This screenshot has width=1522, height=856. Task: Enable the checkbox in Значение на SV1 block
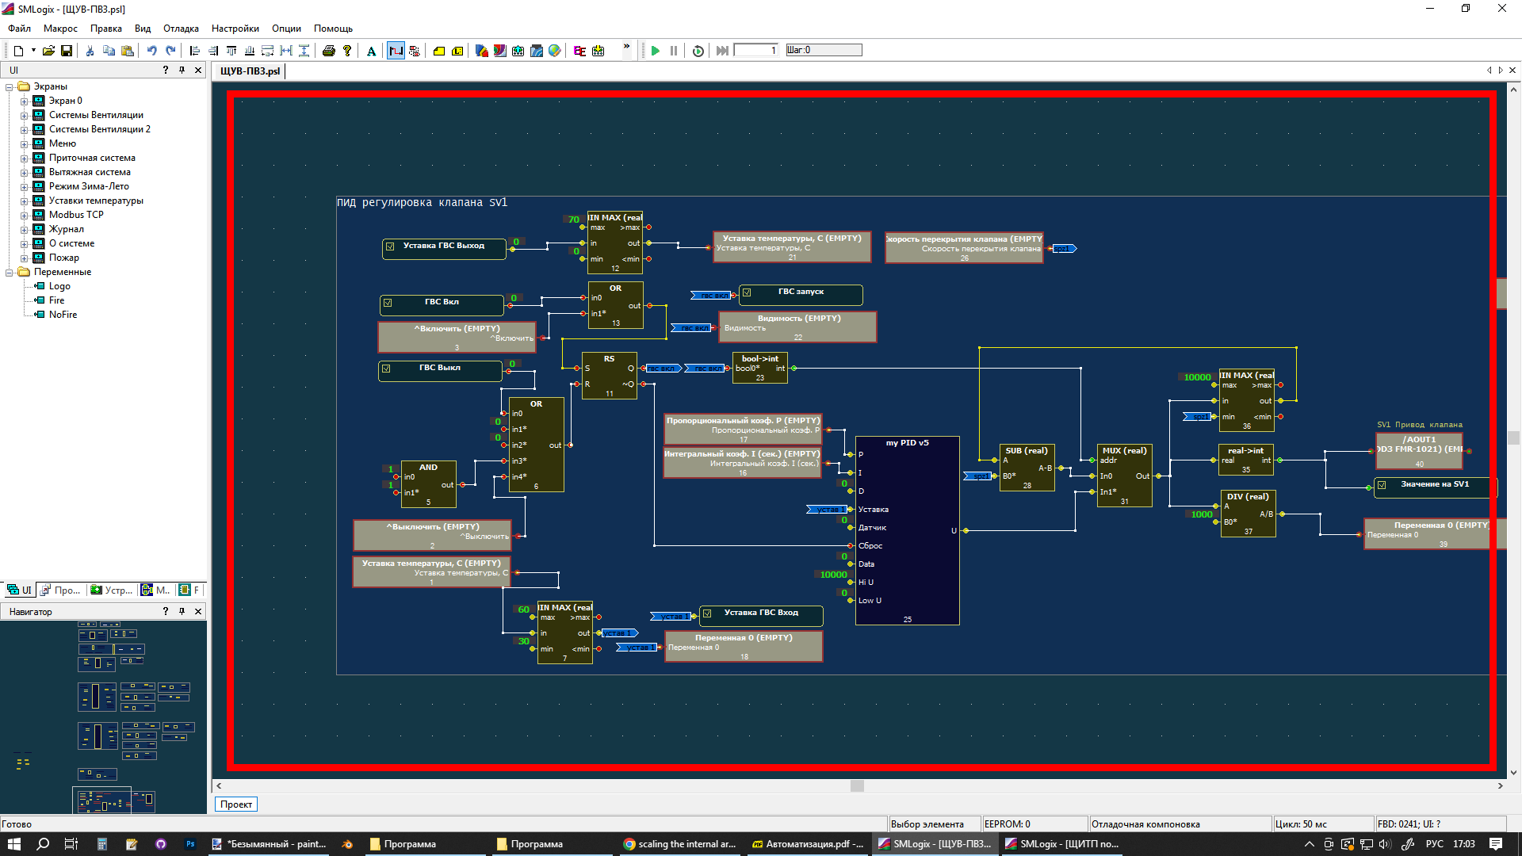tap(1382, 483)
